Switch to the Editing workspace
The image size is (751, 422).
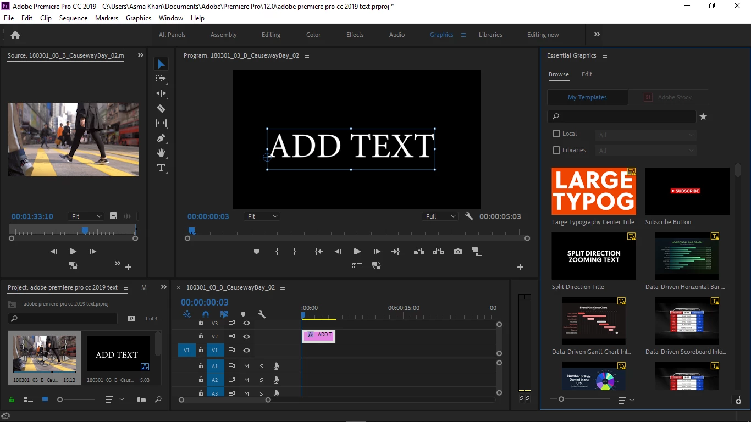coord(271,35)
